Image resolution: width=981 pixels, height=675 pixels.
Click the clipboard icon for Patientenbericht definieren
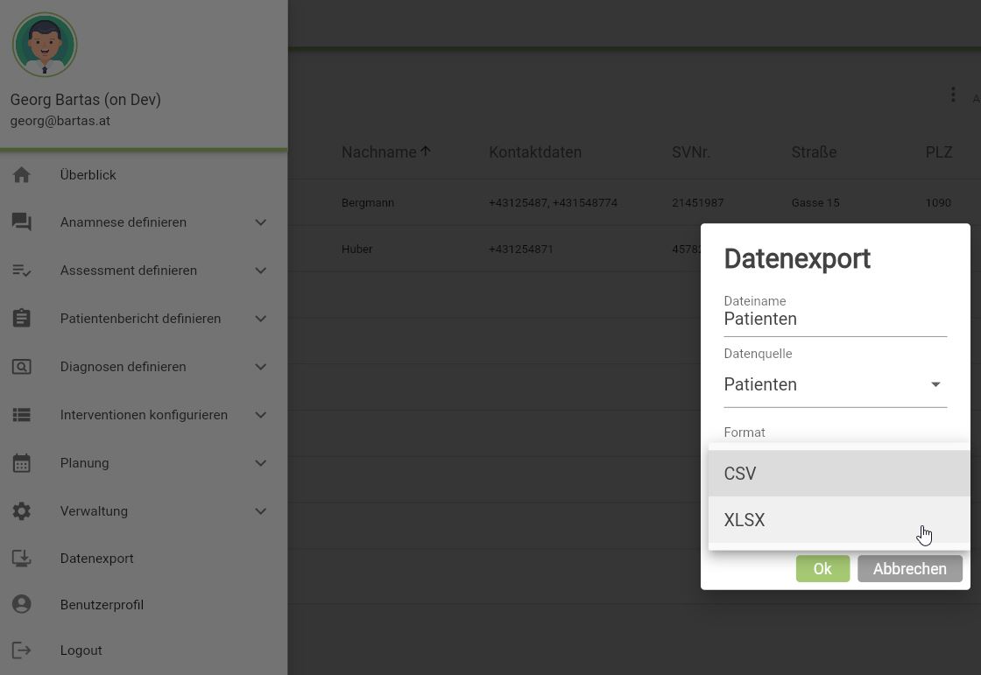tap(22, 319)
